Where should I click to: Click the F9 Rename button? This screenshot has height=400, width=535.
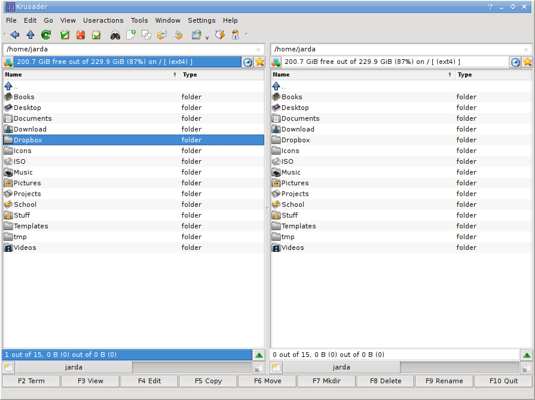point(444,381)
